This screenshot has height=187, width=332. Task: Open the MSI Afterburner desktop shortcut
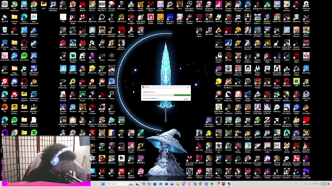click(x=14, y=6)
